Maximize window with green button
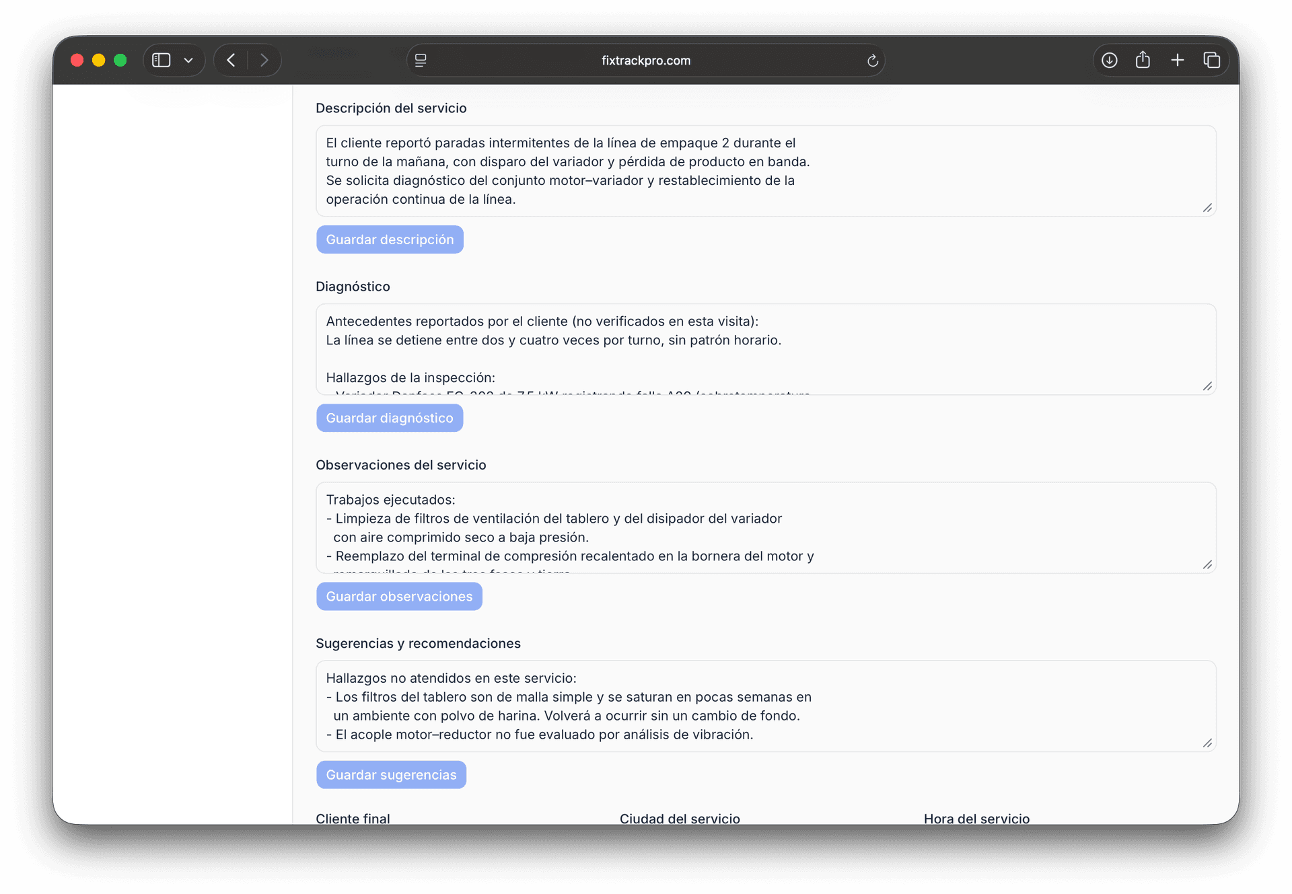This screenshot has height=894, width=1292. click(120, 61)
